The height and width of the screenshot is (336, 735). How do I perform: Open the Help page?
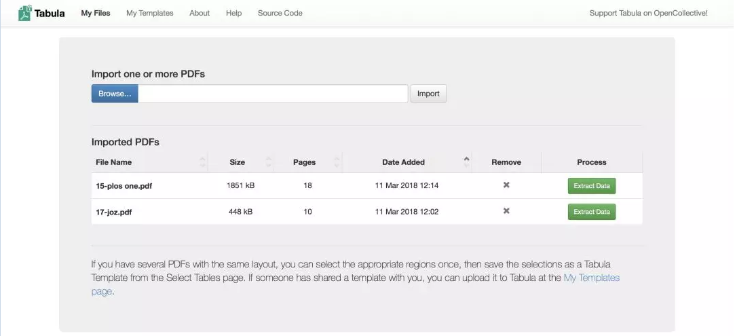[x=233, y=13]
